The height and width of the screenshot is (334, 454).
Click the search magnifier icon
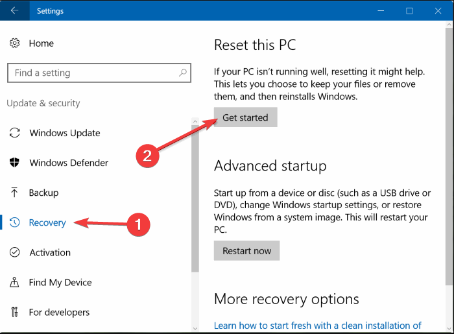(x=183, y=73)
